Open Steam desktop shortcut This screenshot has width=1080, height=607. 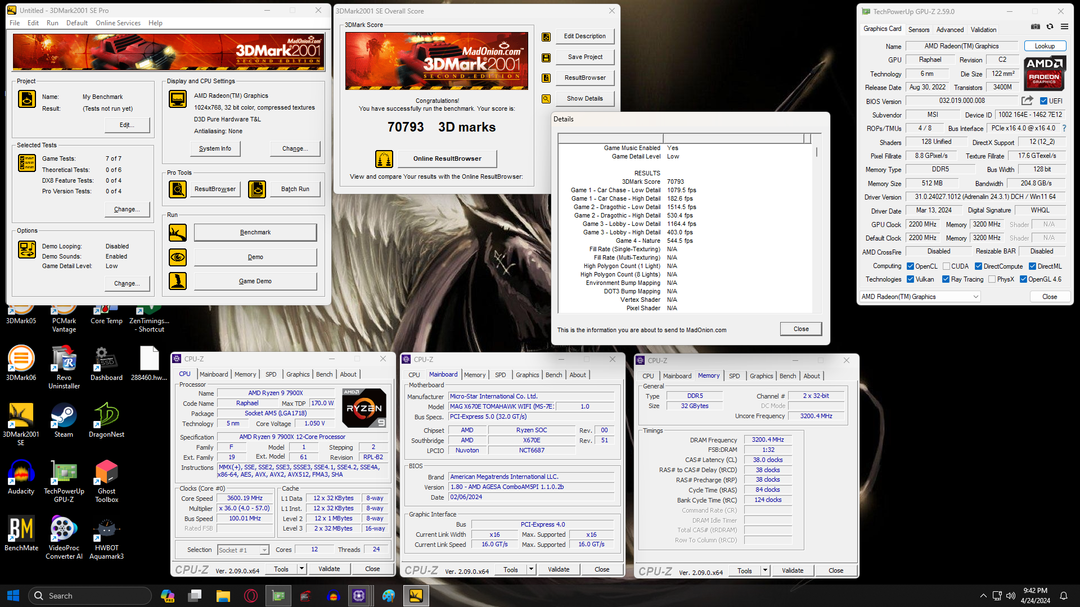[x=64, y=422]
